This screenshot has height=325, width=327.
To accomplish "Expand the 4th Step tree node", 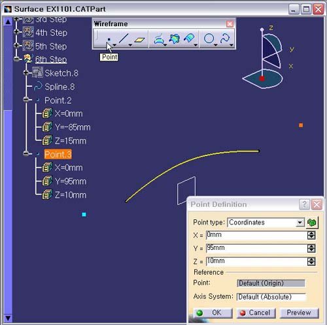I will pyautogui.click(x=16, y=32).
